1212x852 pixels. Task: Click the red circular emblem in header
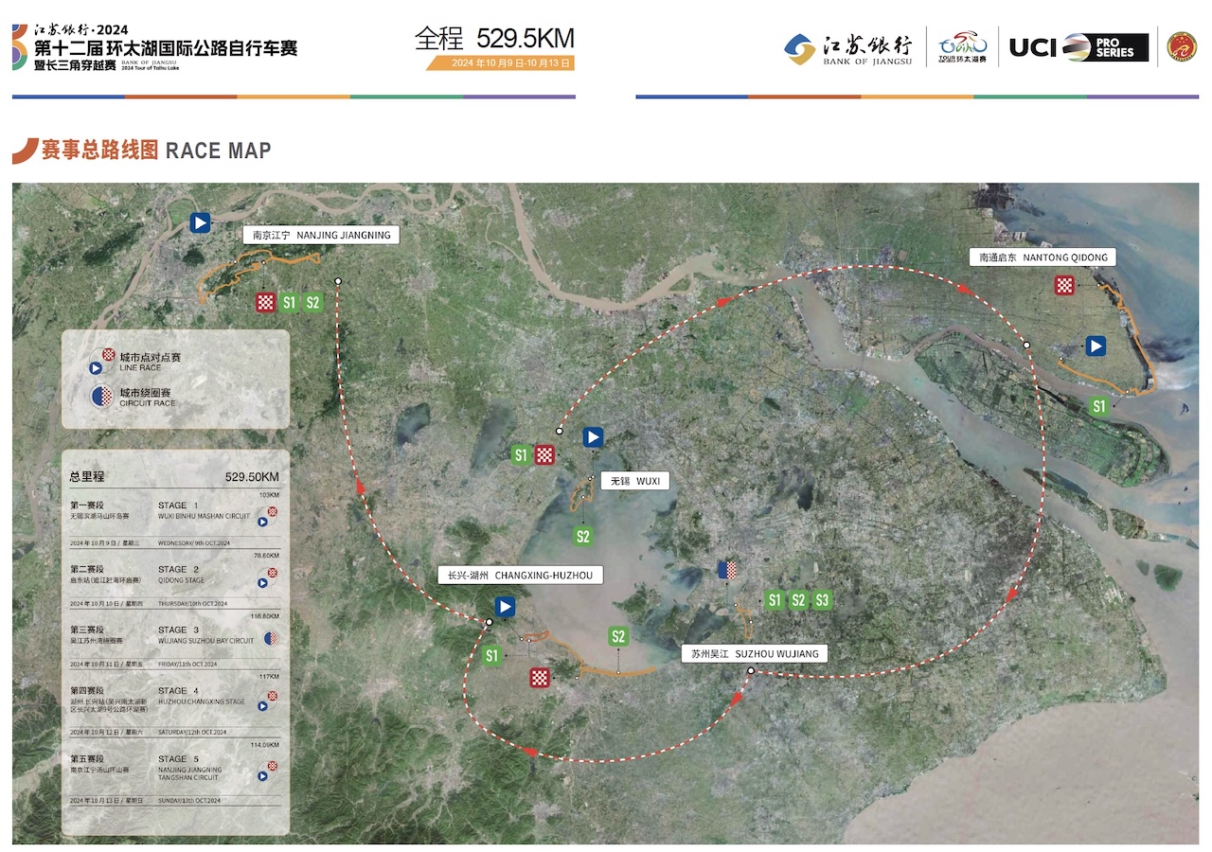point(1182,46)
